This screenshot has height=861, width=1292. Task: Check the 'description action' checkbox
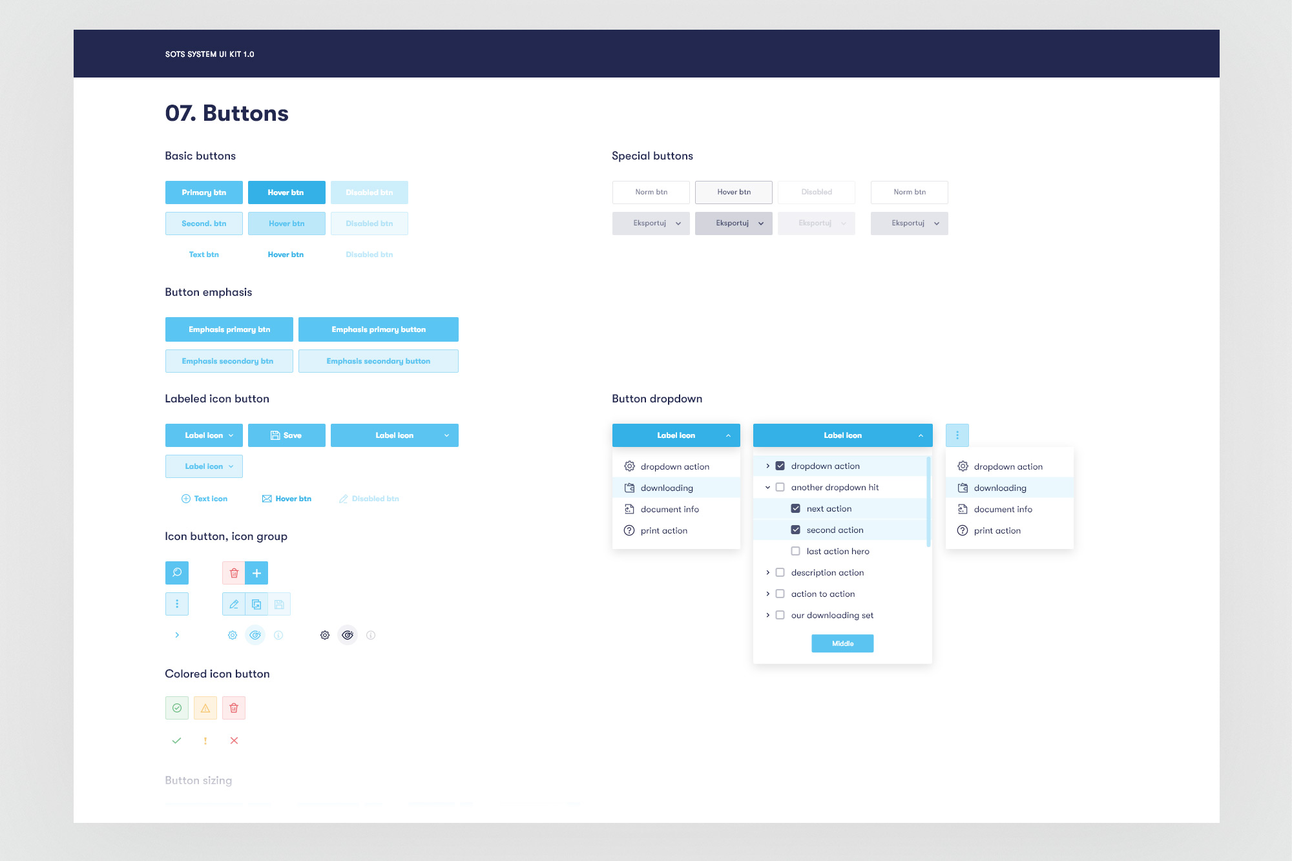[x=780, y=572]
